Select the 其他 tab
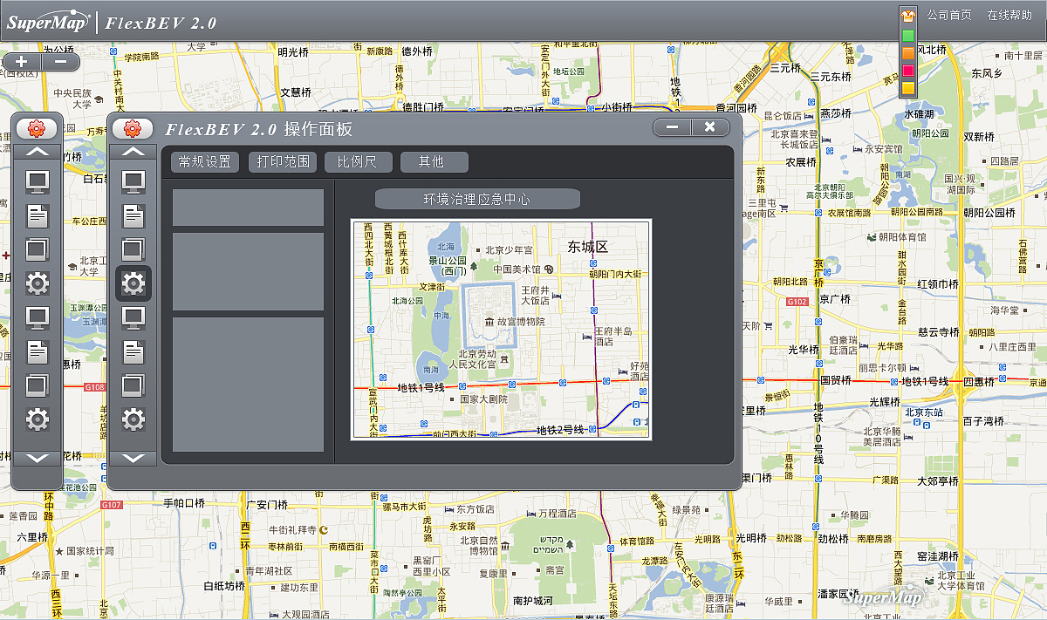 433,161
